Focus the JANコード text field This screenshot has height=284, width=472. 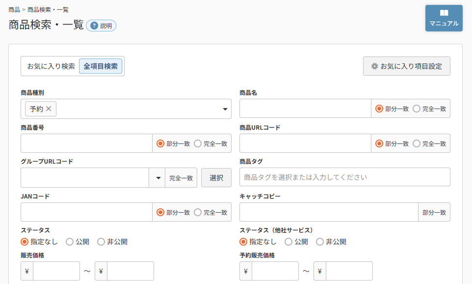86,212
